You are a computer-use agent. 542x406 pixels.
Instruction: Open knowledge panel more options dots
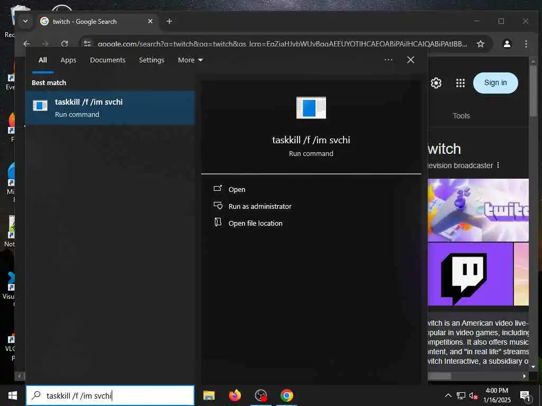[498, 165]
